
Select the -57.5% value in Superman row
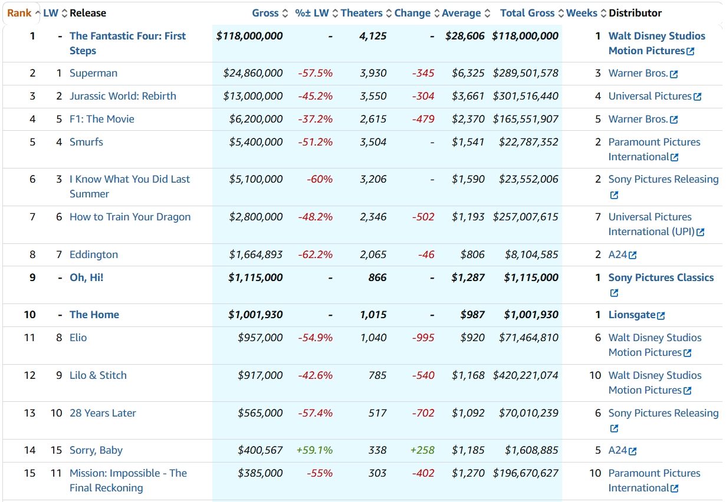pos(316,73)
